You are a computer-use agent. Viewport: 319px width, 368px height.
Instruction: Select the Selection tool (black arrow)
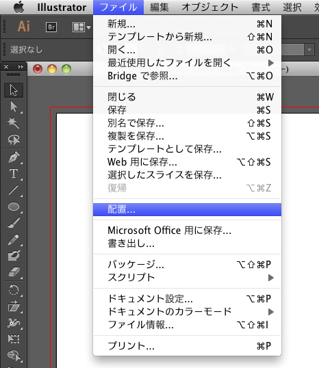pyautogui.click(x=14, y=90)
